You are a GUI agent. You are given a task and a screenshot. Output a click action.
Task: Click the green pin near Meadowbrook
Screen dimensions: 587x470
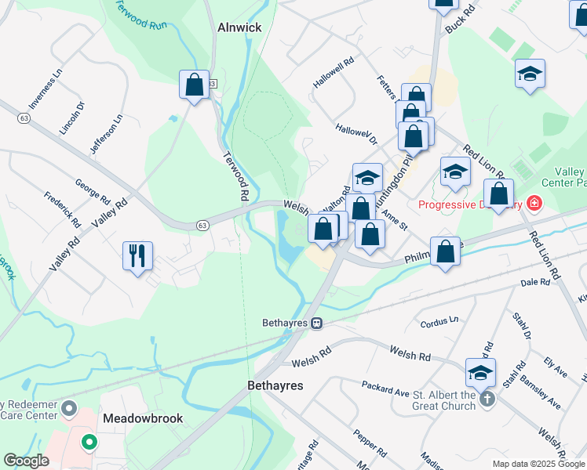click(x=89, y=443)
